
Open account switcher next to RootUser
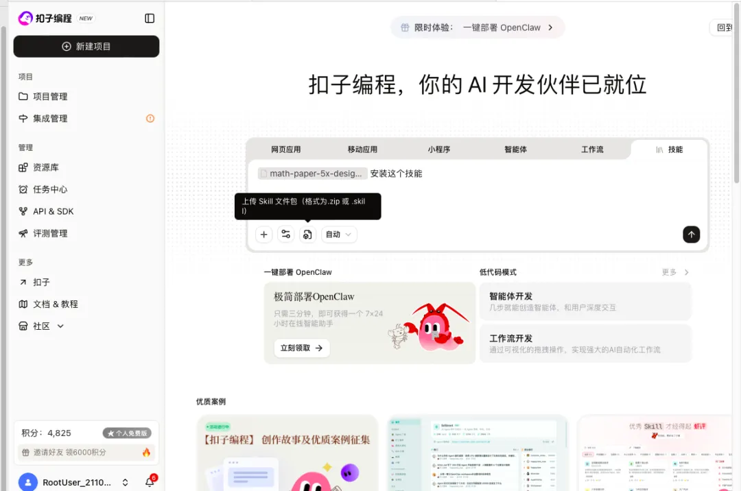point(126,483)
